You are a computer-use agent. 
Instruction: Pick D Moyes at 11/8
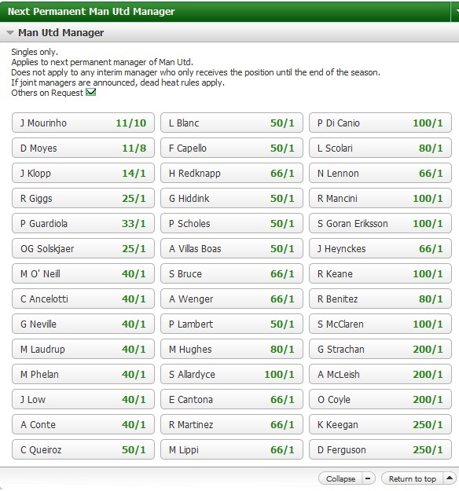tap(83, 148)
